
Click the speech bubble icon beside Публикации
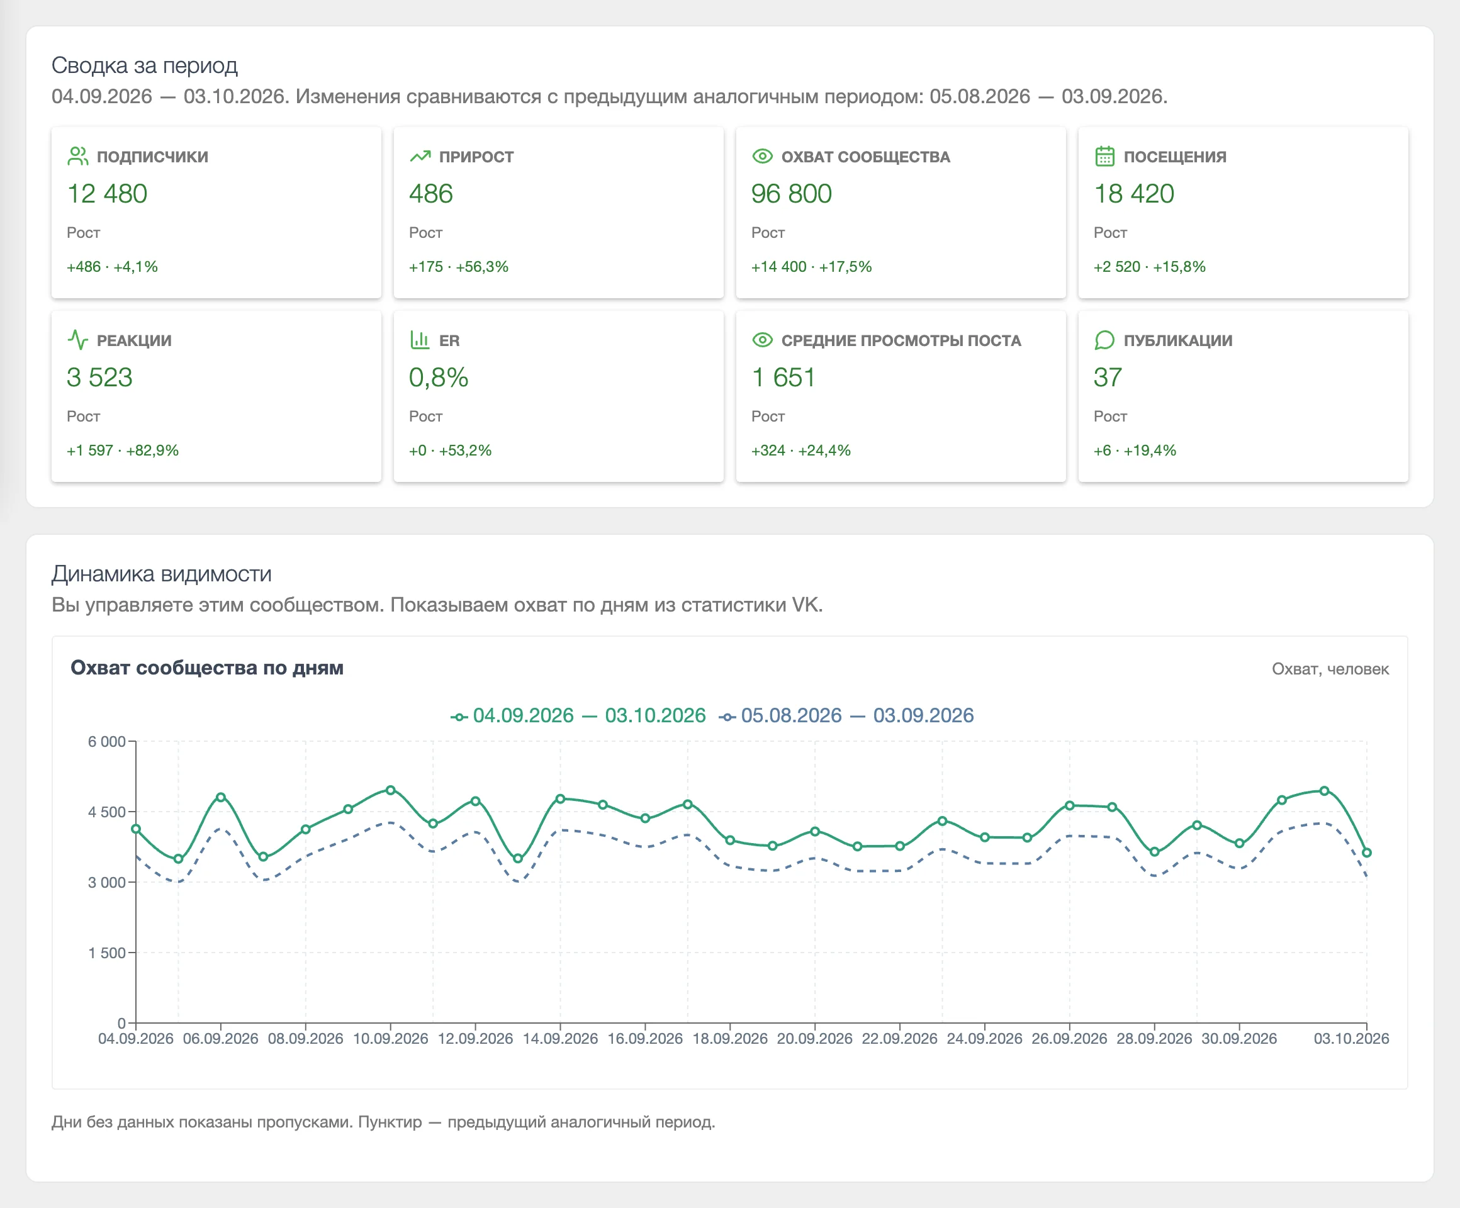1104,340
